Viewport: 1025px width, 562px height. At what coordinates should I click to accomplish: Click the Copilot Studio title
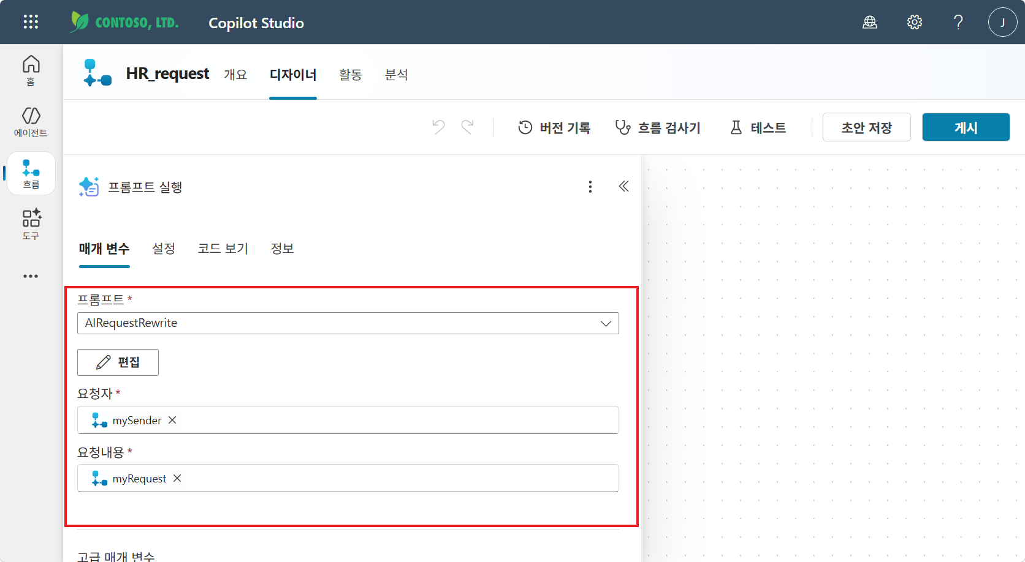(256, 23)
